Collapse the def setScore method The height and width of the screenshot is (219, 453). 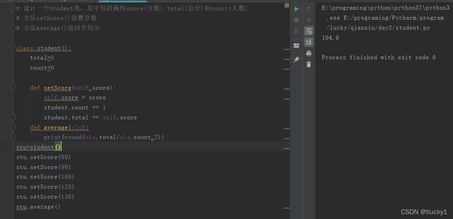click(x=13, y=87)
